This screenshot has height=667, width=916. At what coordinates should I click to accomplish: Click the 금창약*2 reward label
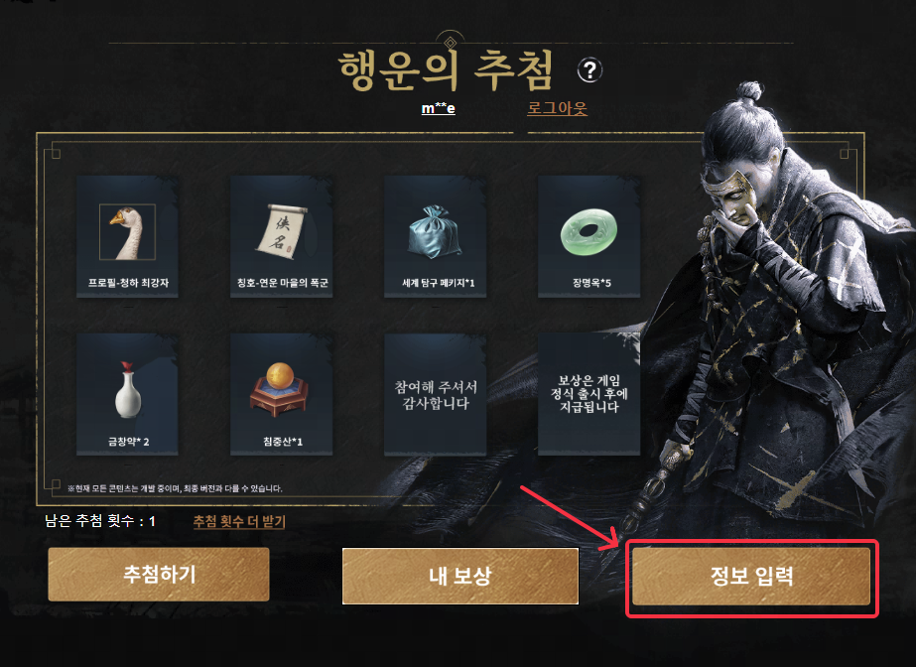129,442
